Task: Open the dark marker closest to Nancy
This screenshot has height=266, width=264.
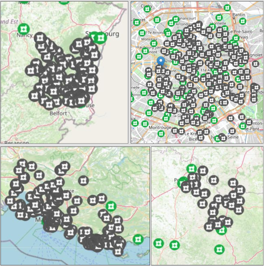Action: (40, 37)
